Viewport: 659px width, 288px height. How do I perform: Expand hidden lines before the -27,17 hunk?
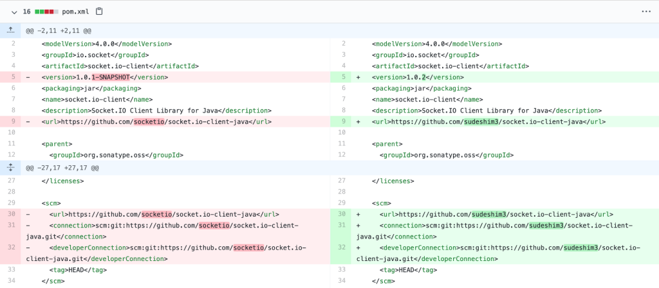(x=10, y=168)
